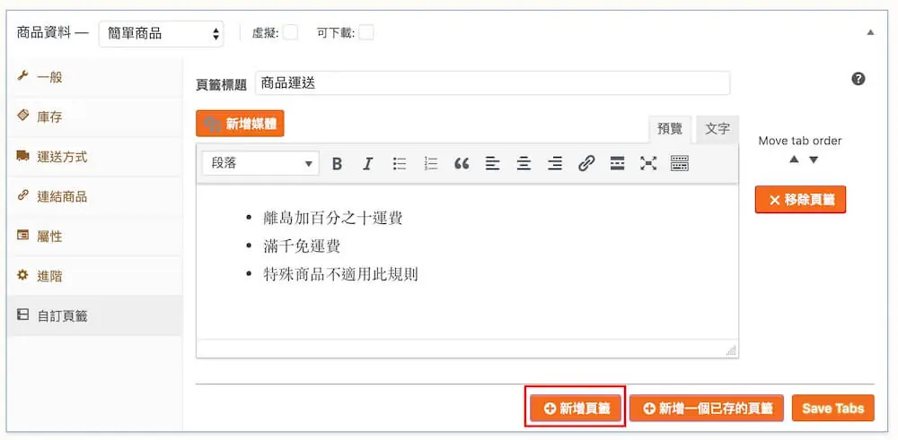Viewport: 898px width, 440px height.
Task: Collapse the 商品資料 panel triangle
Action: (870, 32)
